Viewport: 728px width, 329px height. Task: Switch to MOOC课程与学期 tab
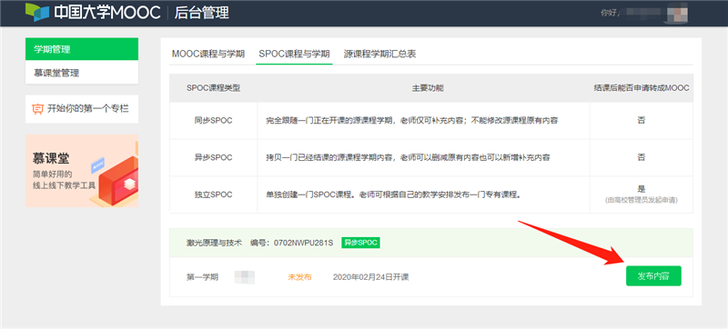208,54
